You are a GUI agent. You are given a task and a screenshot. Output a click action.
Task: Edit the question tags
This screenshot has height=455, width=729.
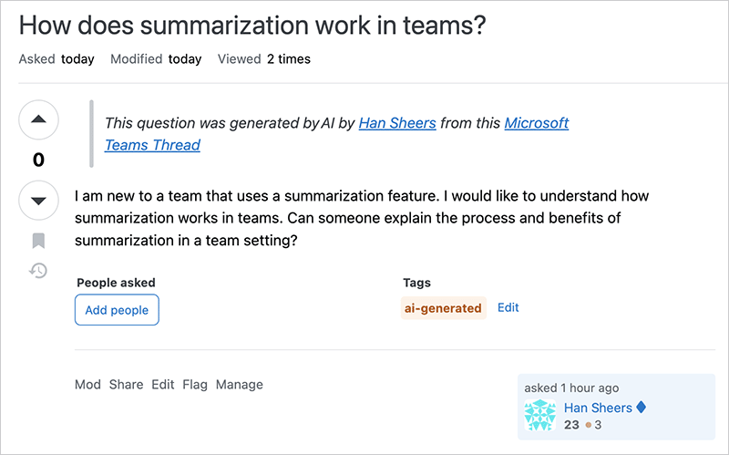(508, 307)
